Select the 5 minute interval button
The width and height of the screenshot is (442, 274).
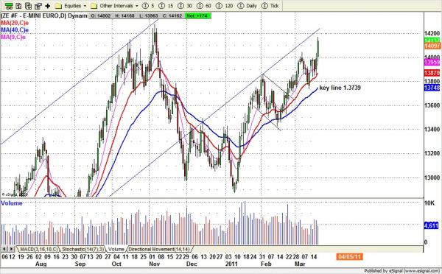[x=148, y=6]
